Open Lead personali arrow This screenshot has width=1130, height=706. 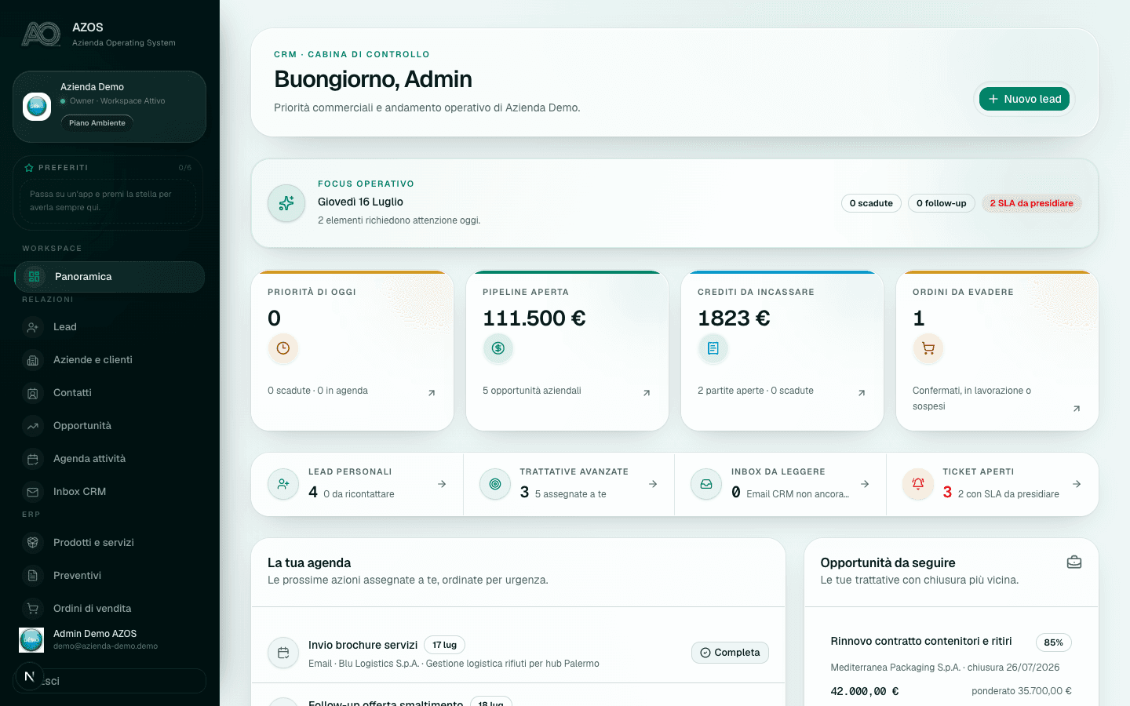(x=442, y=484)
